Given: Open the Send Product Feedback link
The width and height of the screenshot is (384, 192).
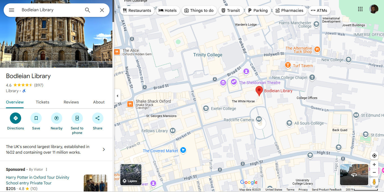Looking at the screenshot, I should (x=327, y=189).
